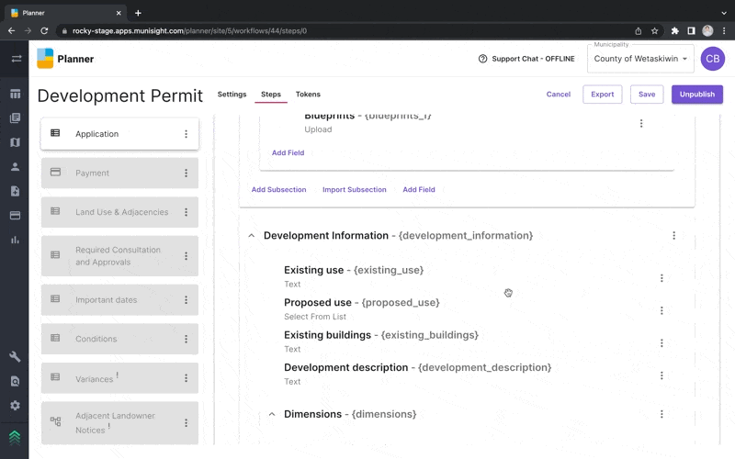Switch to the Settings tab
The width and height of the screenshot is (735, 459).
(x=232, y=95)
